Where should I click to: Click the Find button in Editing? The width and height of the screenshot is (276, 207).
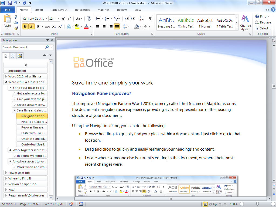click(262, 16)
